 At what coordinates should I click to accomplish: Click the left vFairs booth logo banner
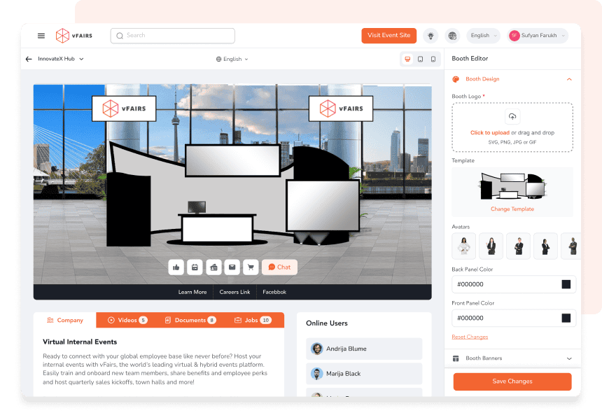coord(124,108)
